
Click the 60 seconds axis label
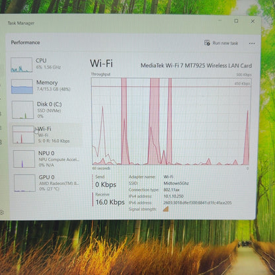click(101, 169)
